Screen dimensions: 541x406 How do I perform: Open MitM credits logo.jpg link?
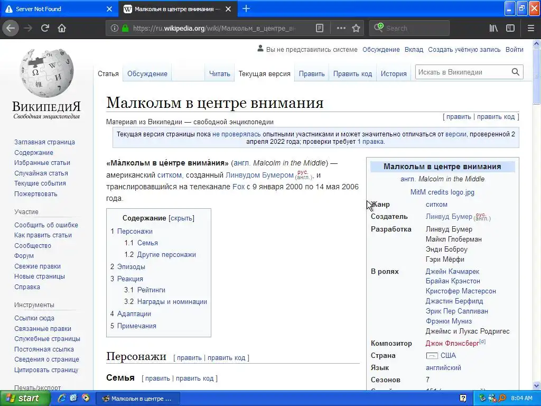tap(442, 192)
